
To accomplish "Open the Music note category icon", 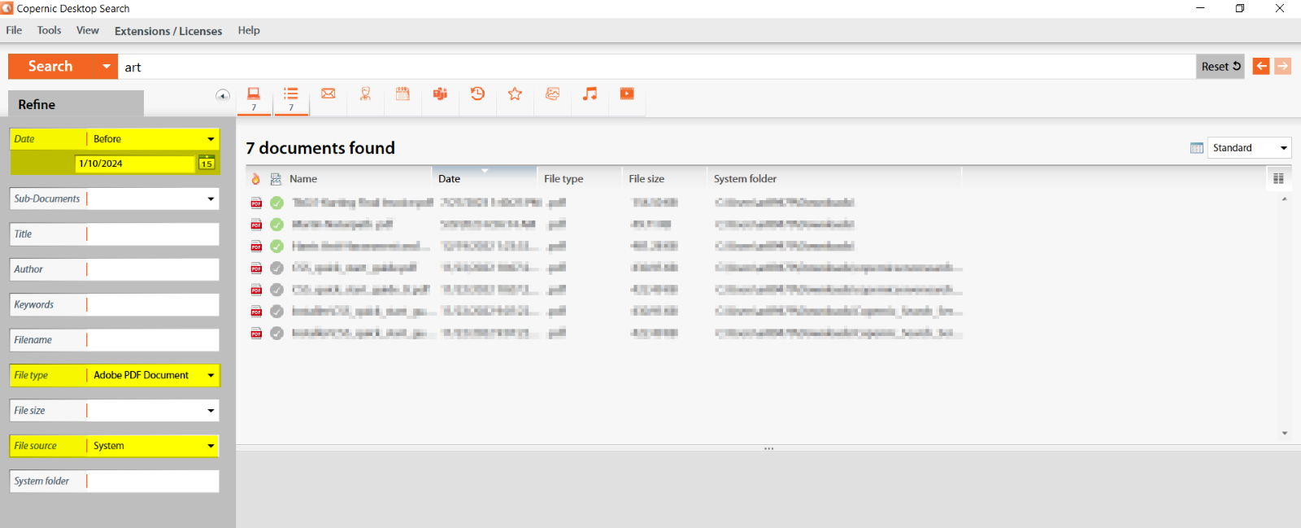I will pyautogui.click(x=590, y=94).
